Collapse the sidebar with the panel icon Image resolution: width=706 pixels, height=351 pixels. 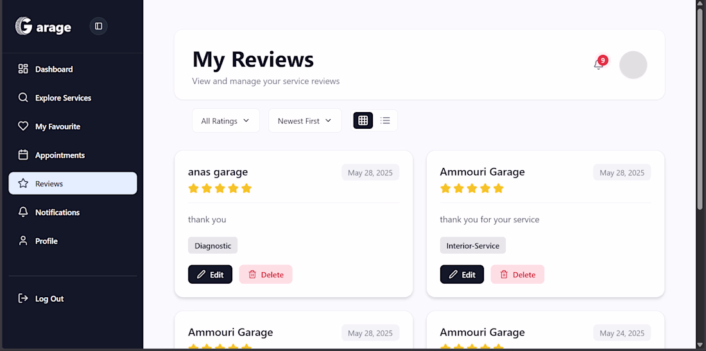(99, 26)
